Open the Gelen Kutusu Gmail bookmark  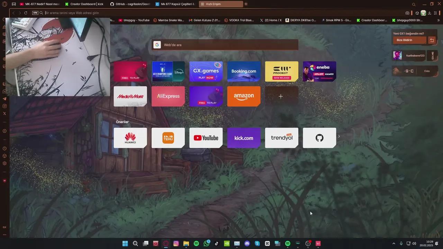(x=205, y=20)
